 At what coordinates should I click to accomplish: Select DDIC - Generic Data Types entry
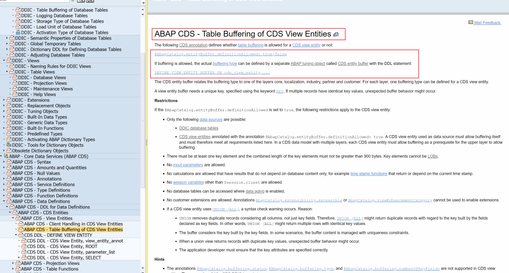(40, 122)
